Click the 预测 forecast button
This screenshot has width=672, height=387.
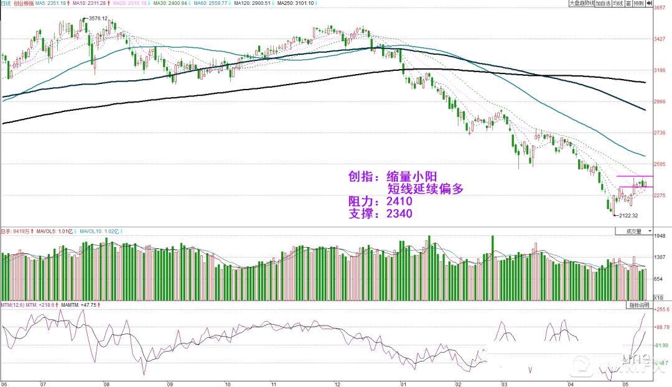click(639, 4)
